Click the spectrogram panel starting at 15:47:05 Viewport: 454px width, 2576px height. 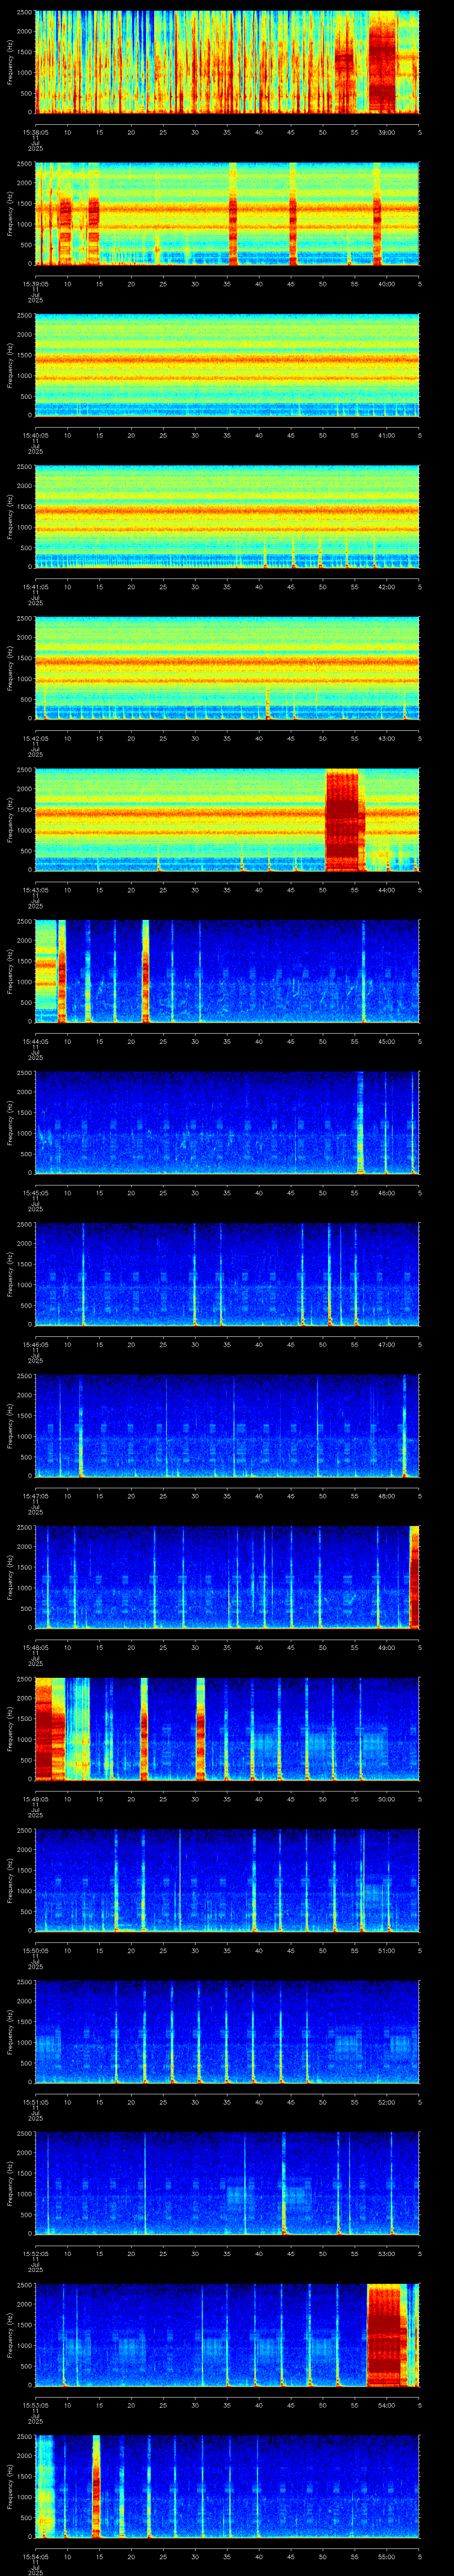(x=227, y=1426)
